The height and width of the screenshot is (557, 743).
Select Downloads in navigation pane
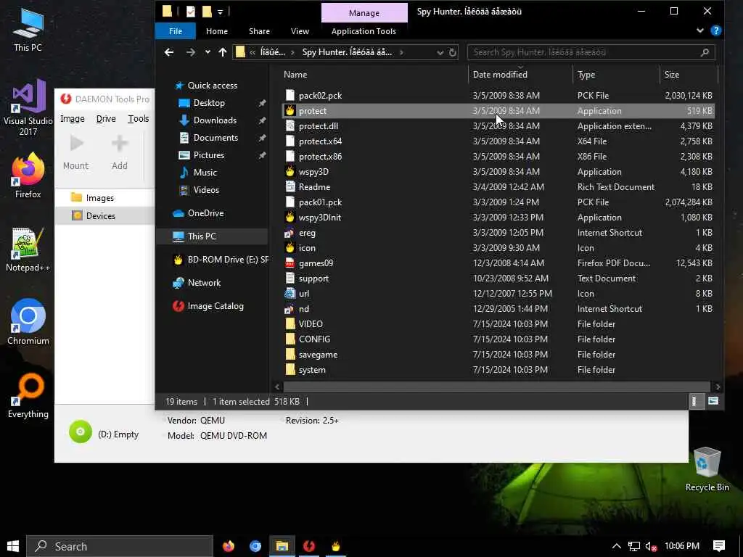point(215,120)
